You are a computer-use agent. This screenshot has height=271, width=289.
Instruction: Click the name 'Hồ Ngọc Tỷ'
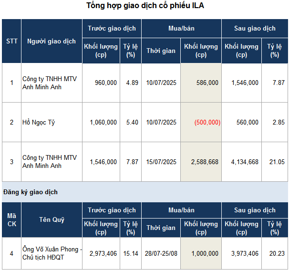tap(39, 122)
